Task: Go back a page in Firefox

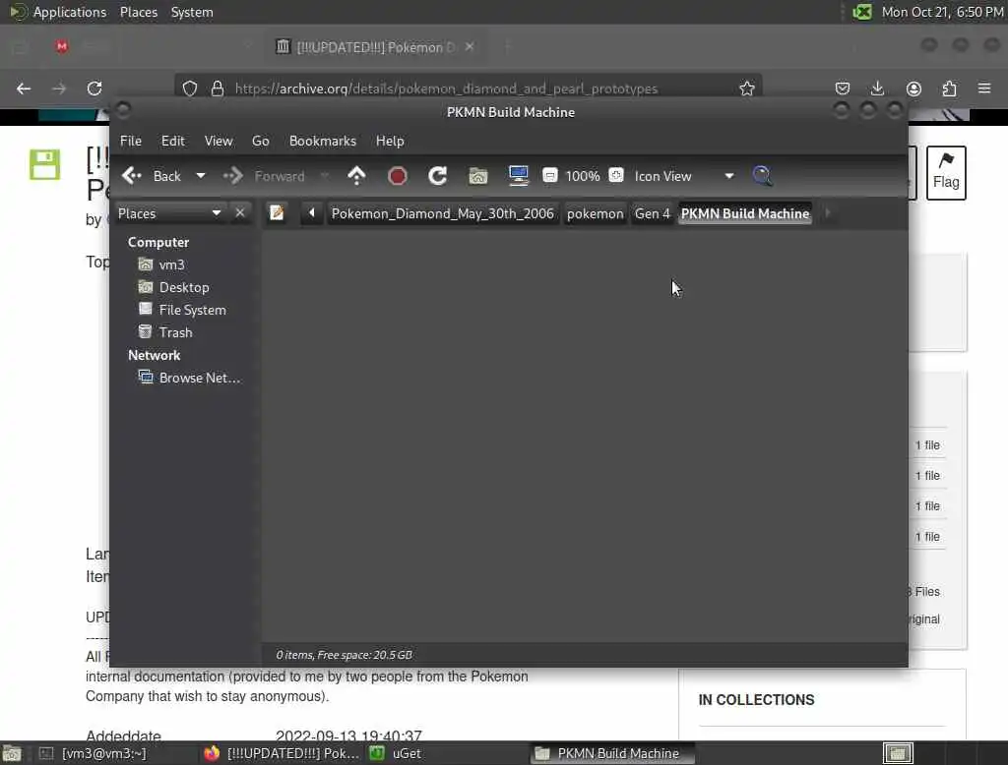Action: coord(24,88)
